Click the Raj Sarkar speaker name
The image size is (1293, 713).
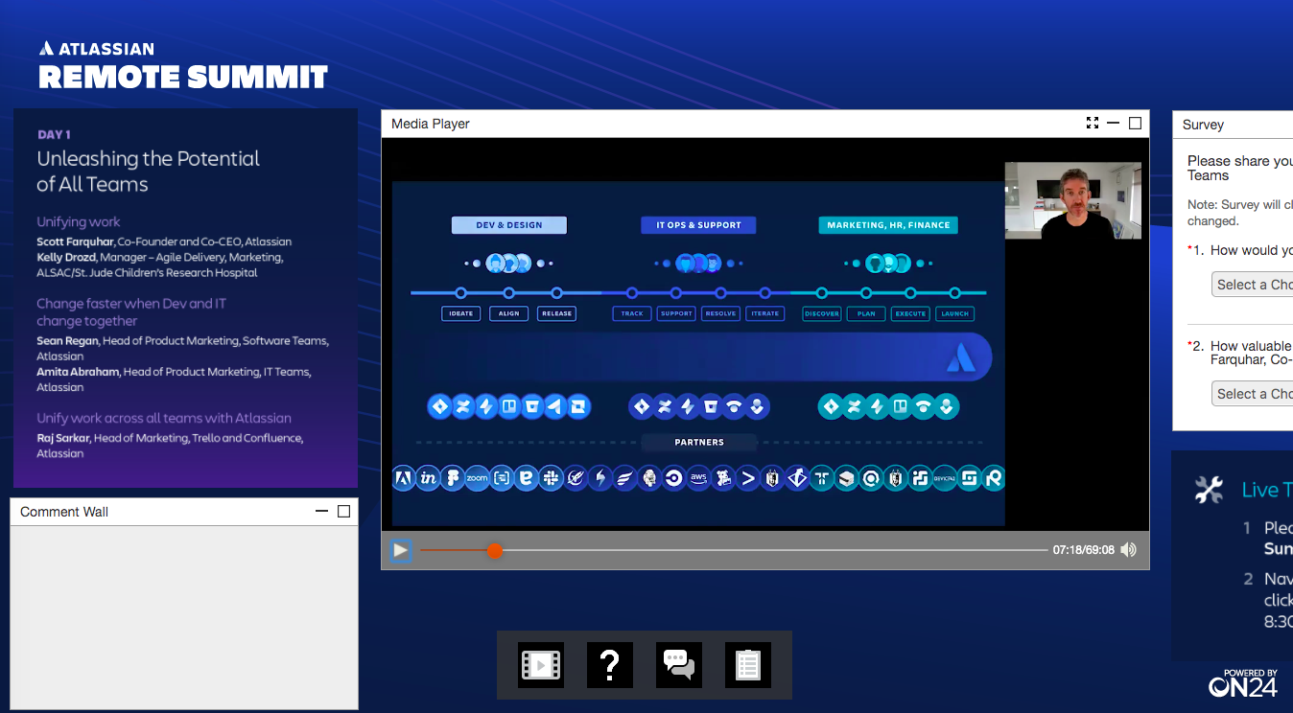62,438
